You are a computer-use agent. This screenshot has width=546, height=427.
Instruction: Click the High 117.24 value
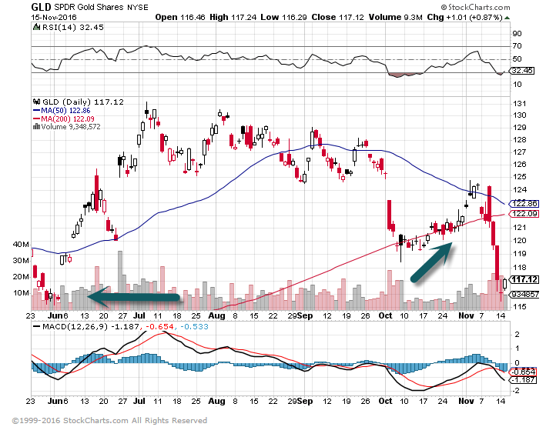(233, 17)
